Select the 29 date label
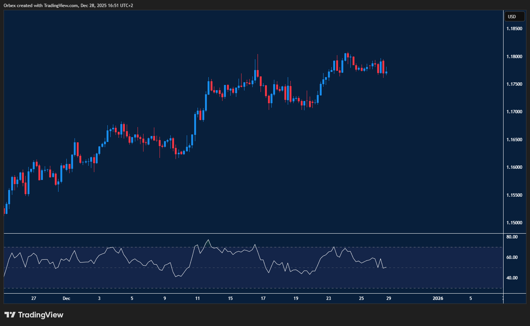 (388, 298)
